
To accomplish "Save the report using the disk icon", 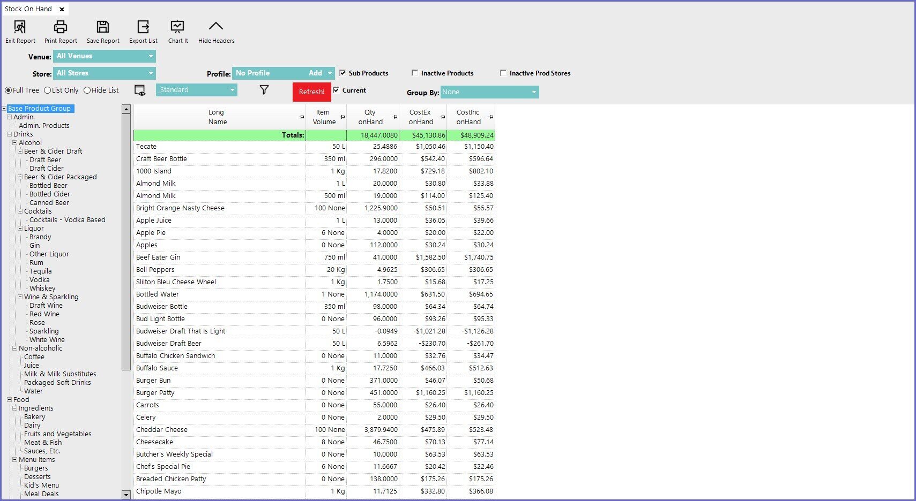I will pyautogui.click(x=103, y=27).
